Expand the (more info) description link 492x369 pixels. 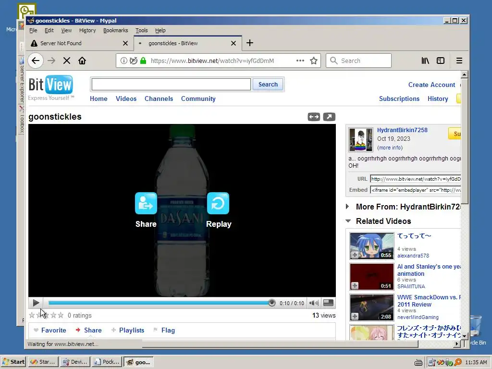coord(390,148)
